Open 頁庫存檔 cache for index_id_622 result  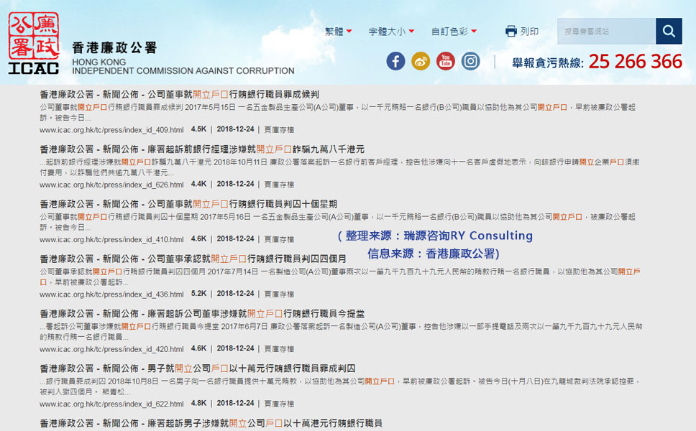(x=279, y=404)
